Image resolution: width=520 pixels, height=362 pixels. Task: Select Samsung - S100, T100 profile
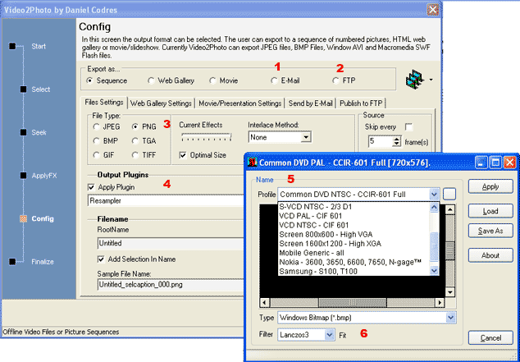click(x=354, y=272)
